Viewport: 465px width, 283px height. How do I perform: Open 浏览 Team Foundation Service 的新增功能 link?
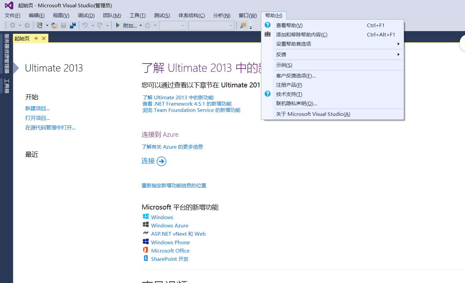(191, 110)
